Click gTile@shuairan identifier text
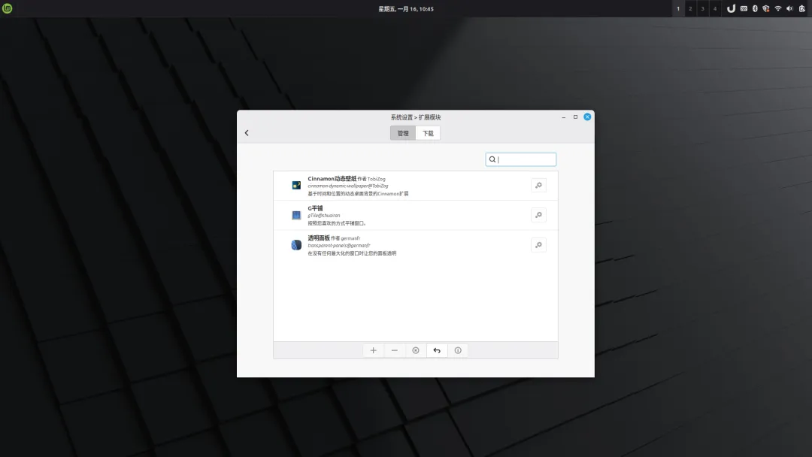The height and width of the screenshot is (457, 812). click(x=323, y=215)
